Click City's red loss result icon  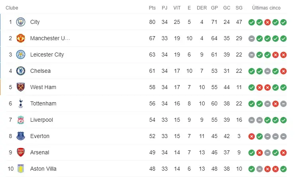click(268, 22)
